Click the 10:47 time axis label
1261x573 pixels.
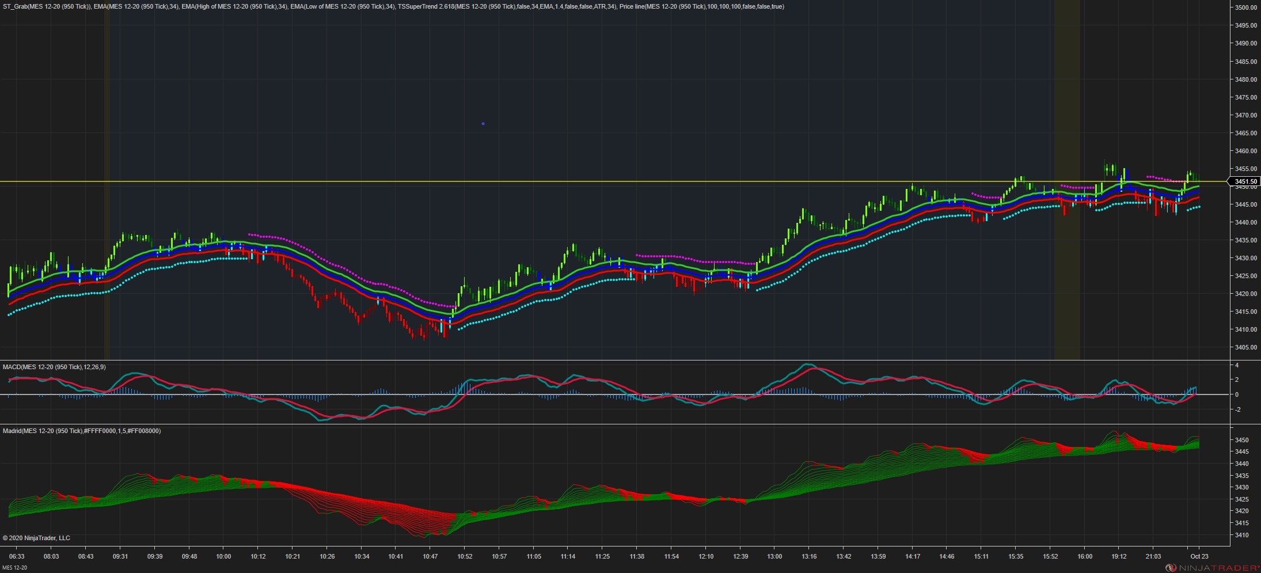pos(430,556)
